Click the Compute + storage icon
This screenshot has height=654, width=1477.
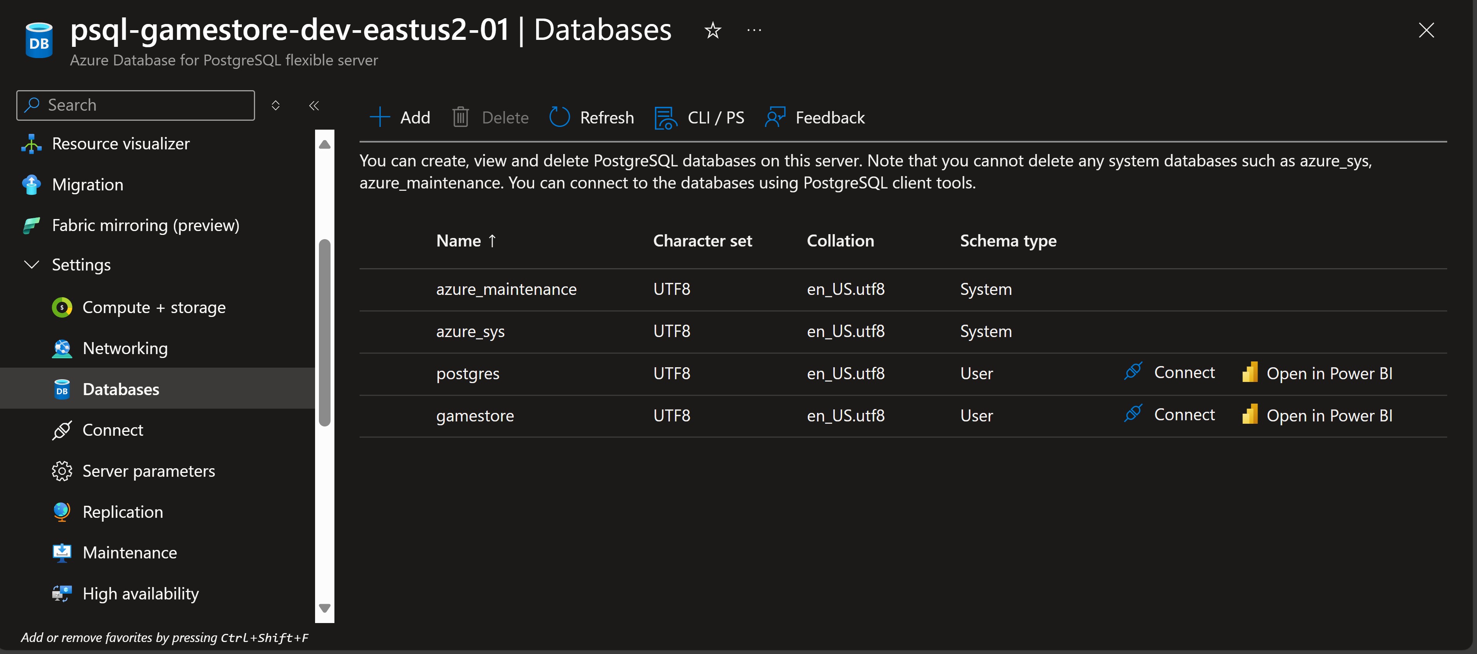[x=62, y=307]
